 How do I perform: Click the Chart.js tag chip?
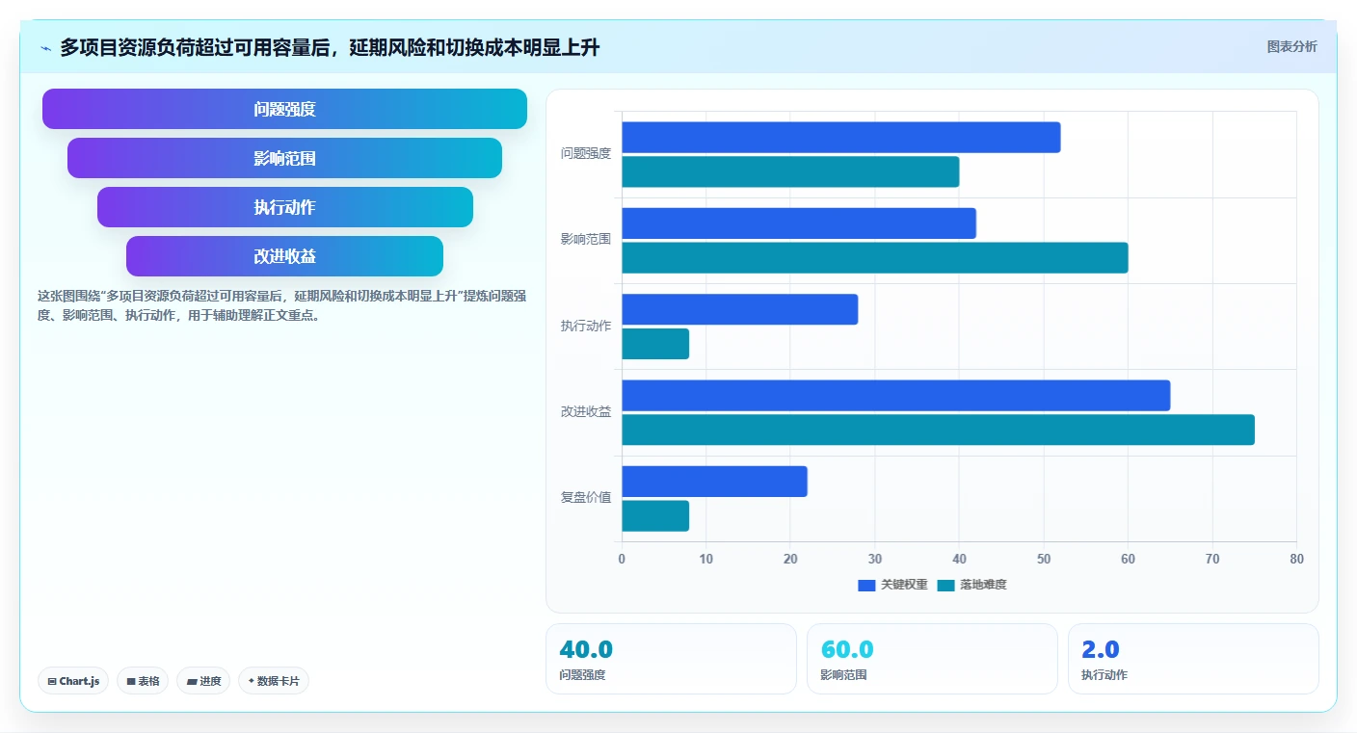[73, 681]
